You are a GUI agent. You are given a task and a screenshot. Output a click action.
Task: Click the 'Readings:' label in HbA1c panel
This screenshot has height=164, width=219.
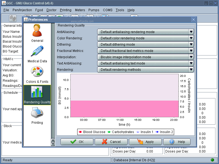tap(10, 81)
